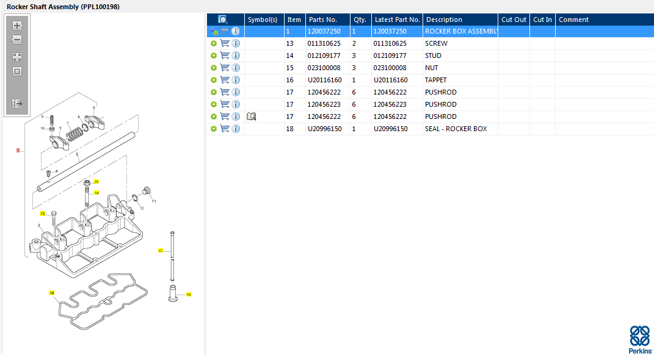Click the Latest Part No. column header

click(x=397, y=20)
